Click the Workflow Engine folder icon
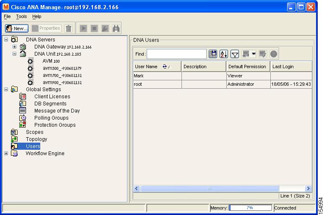 point(14,153)
